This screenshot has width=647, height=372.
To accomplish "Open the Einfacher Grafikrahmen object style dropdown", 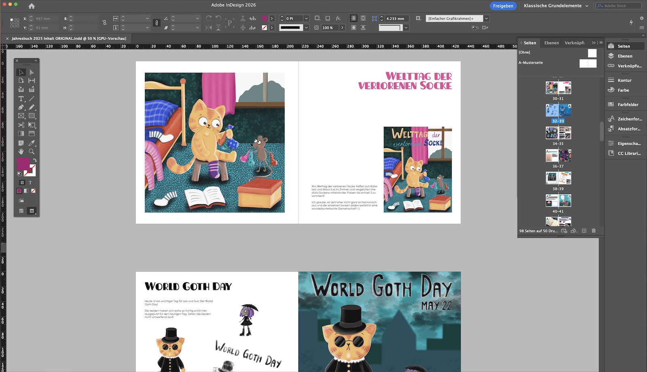I will (486, 19).
